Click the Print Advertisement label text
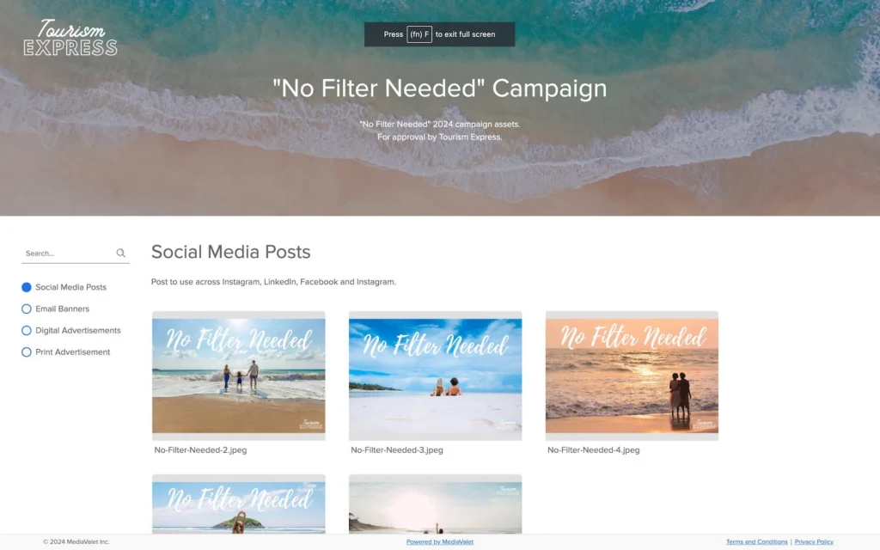The image size is (880, 550). (x=73, y=352)
